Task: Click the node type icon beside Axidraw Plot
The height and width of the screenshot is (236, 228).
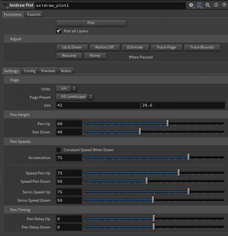Action: click(x=6, y=6)
